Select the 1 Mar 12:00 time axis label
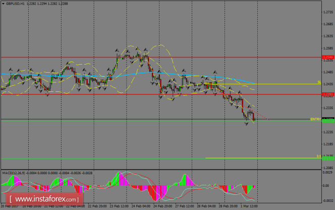335x210 pixels. tap(249, 206)
